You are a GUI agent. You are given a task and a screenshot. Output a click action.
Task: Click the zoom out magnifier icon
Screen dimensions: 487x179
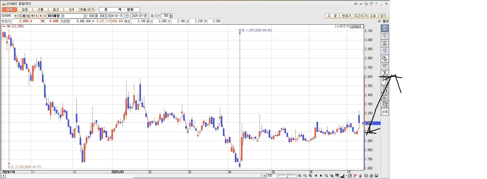[305, 176]
